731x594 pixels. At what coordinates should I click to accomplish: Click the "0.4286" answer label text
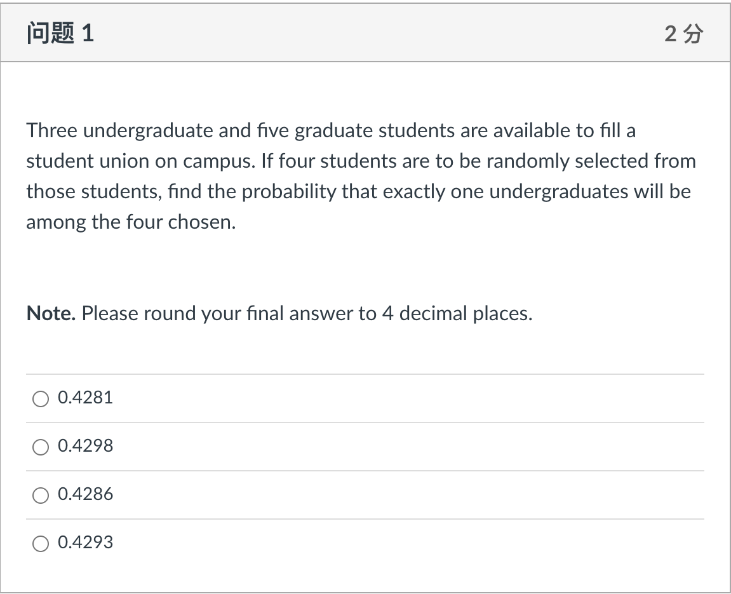pyautogui.click(x=85, y=494)
